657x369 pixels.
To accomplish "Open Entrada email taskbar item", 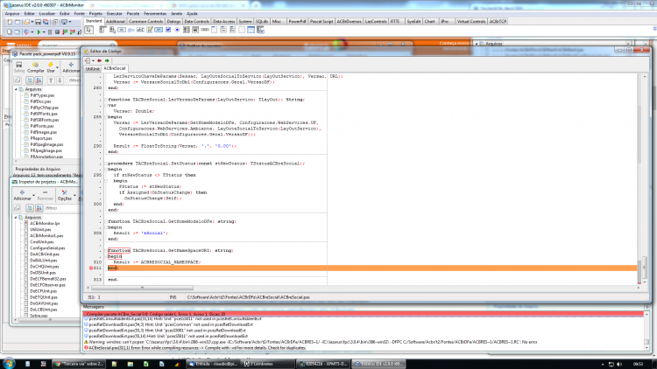I will tap(213, 364).
